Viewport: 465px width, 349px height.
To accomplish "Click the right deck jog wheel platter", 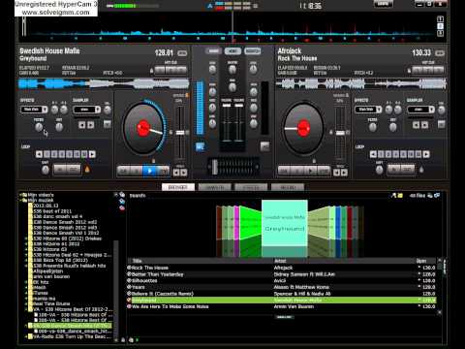I will [303, 128].
